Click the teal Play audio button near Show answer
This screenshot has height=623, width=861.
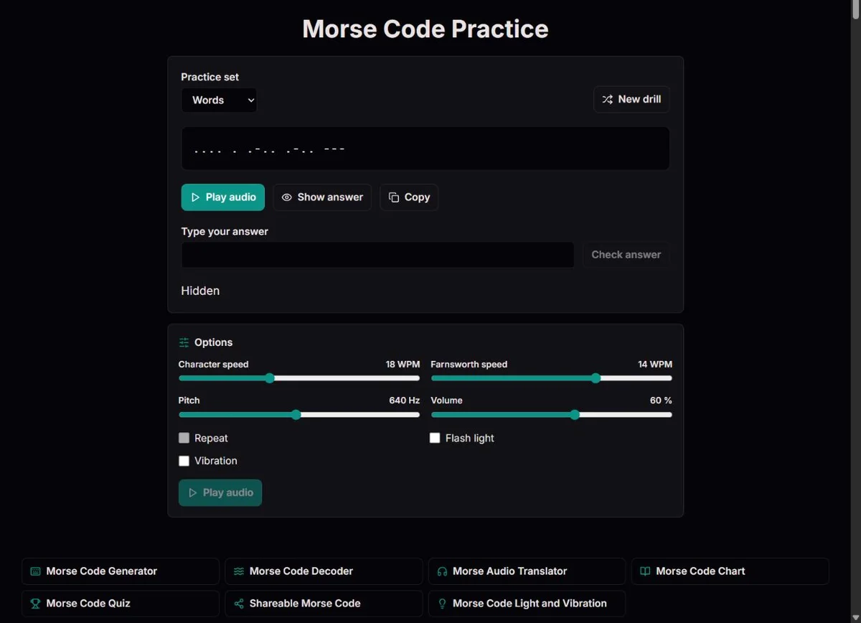coord(222,197)
